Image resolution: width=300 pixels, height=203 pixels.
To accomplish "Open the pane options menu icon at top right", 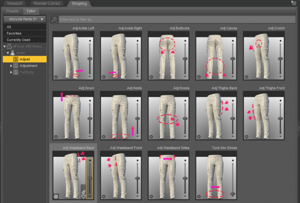I will coord(294,3).
